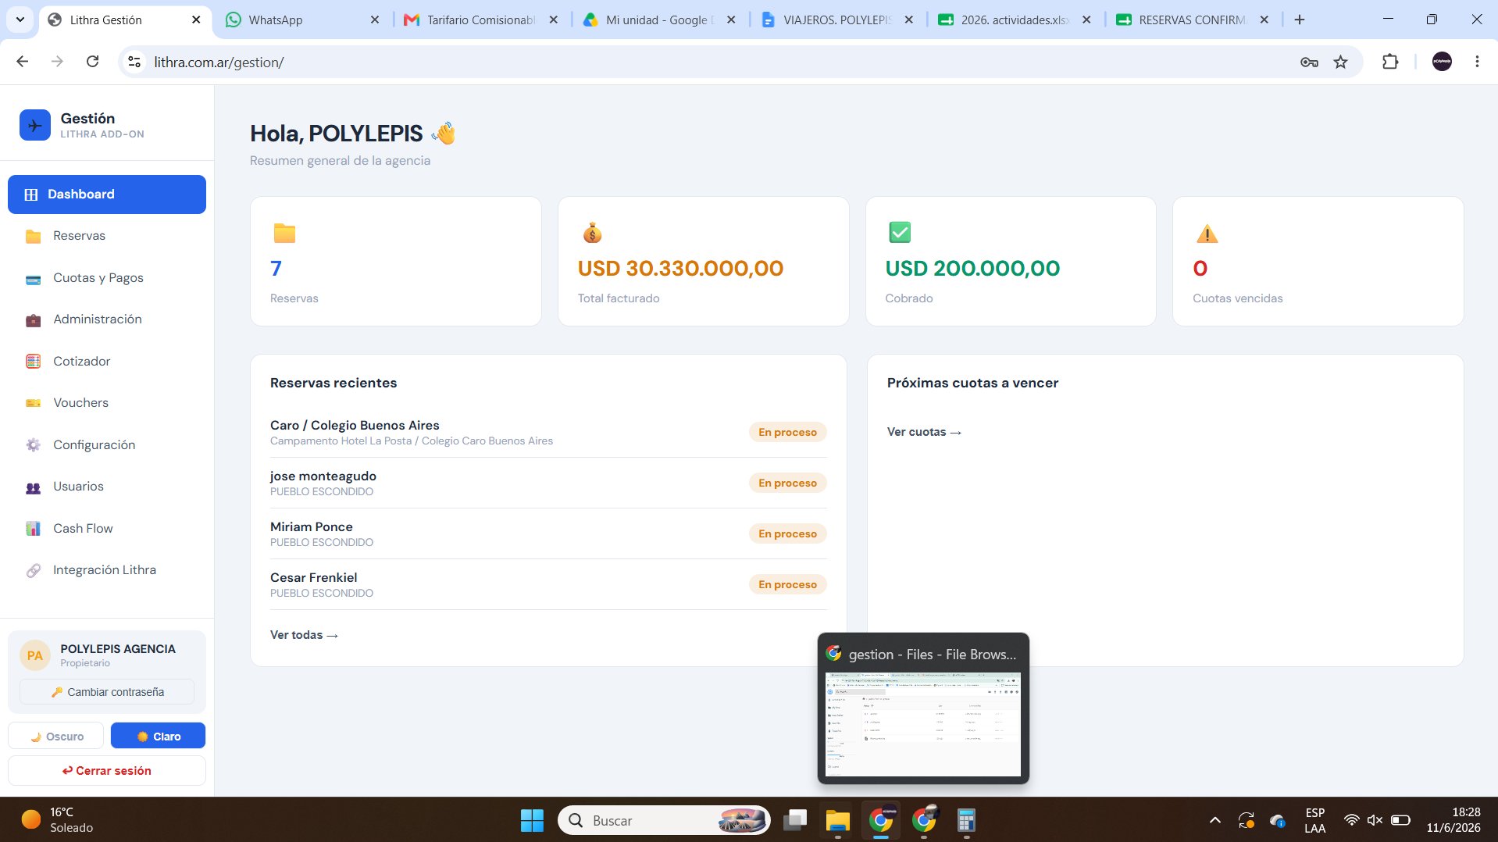The height and width of the screenshot is (842, 1498).
Task: Switch to 2026. actividades.xlsx tab
Action: point(1015,20)
